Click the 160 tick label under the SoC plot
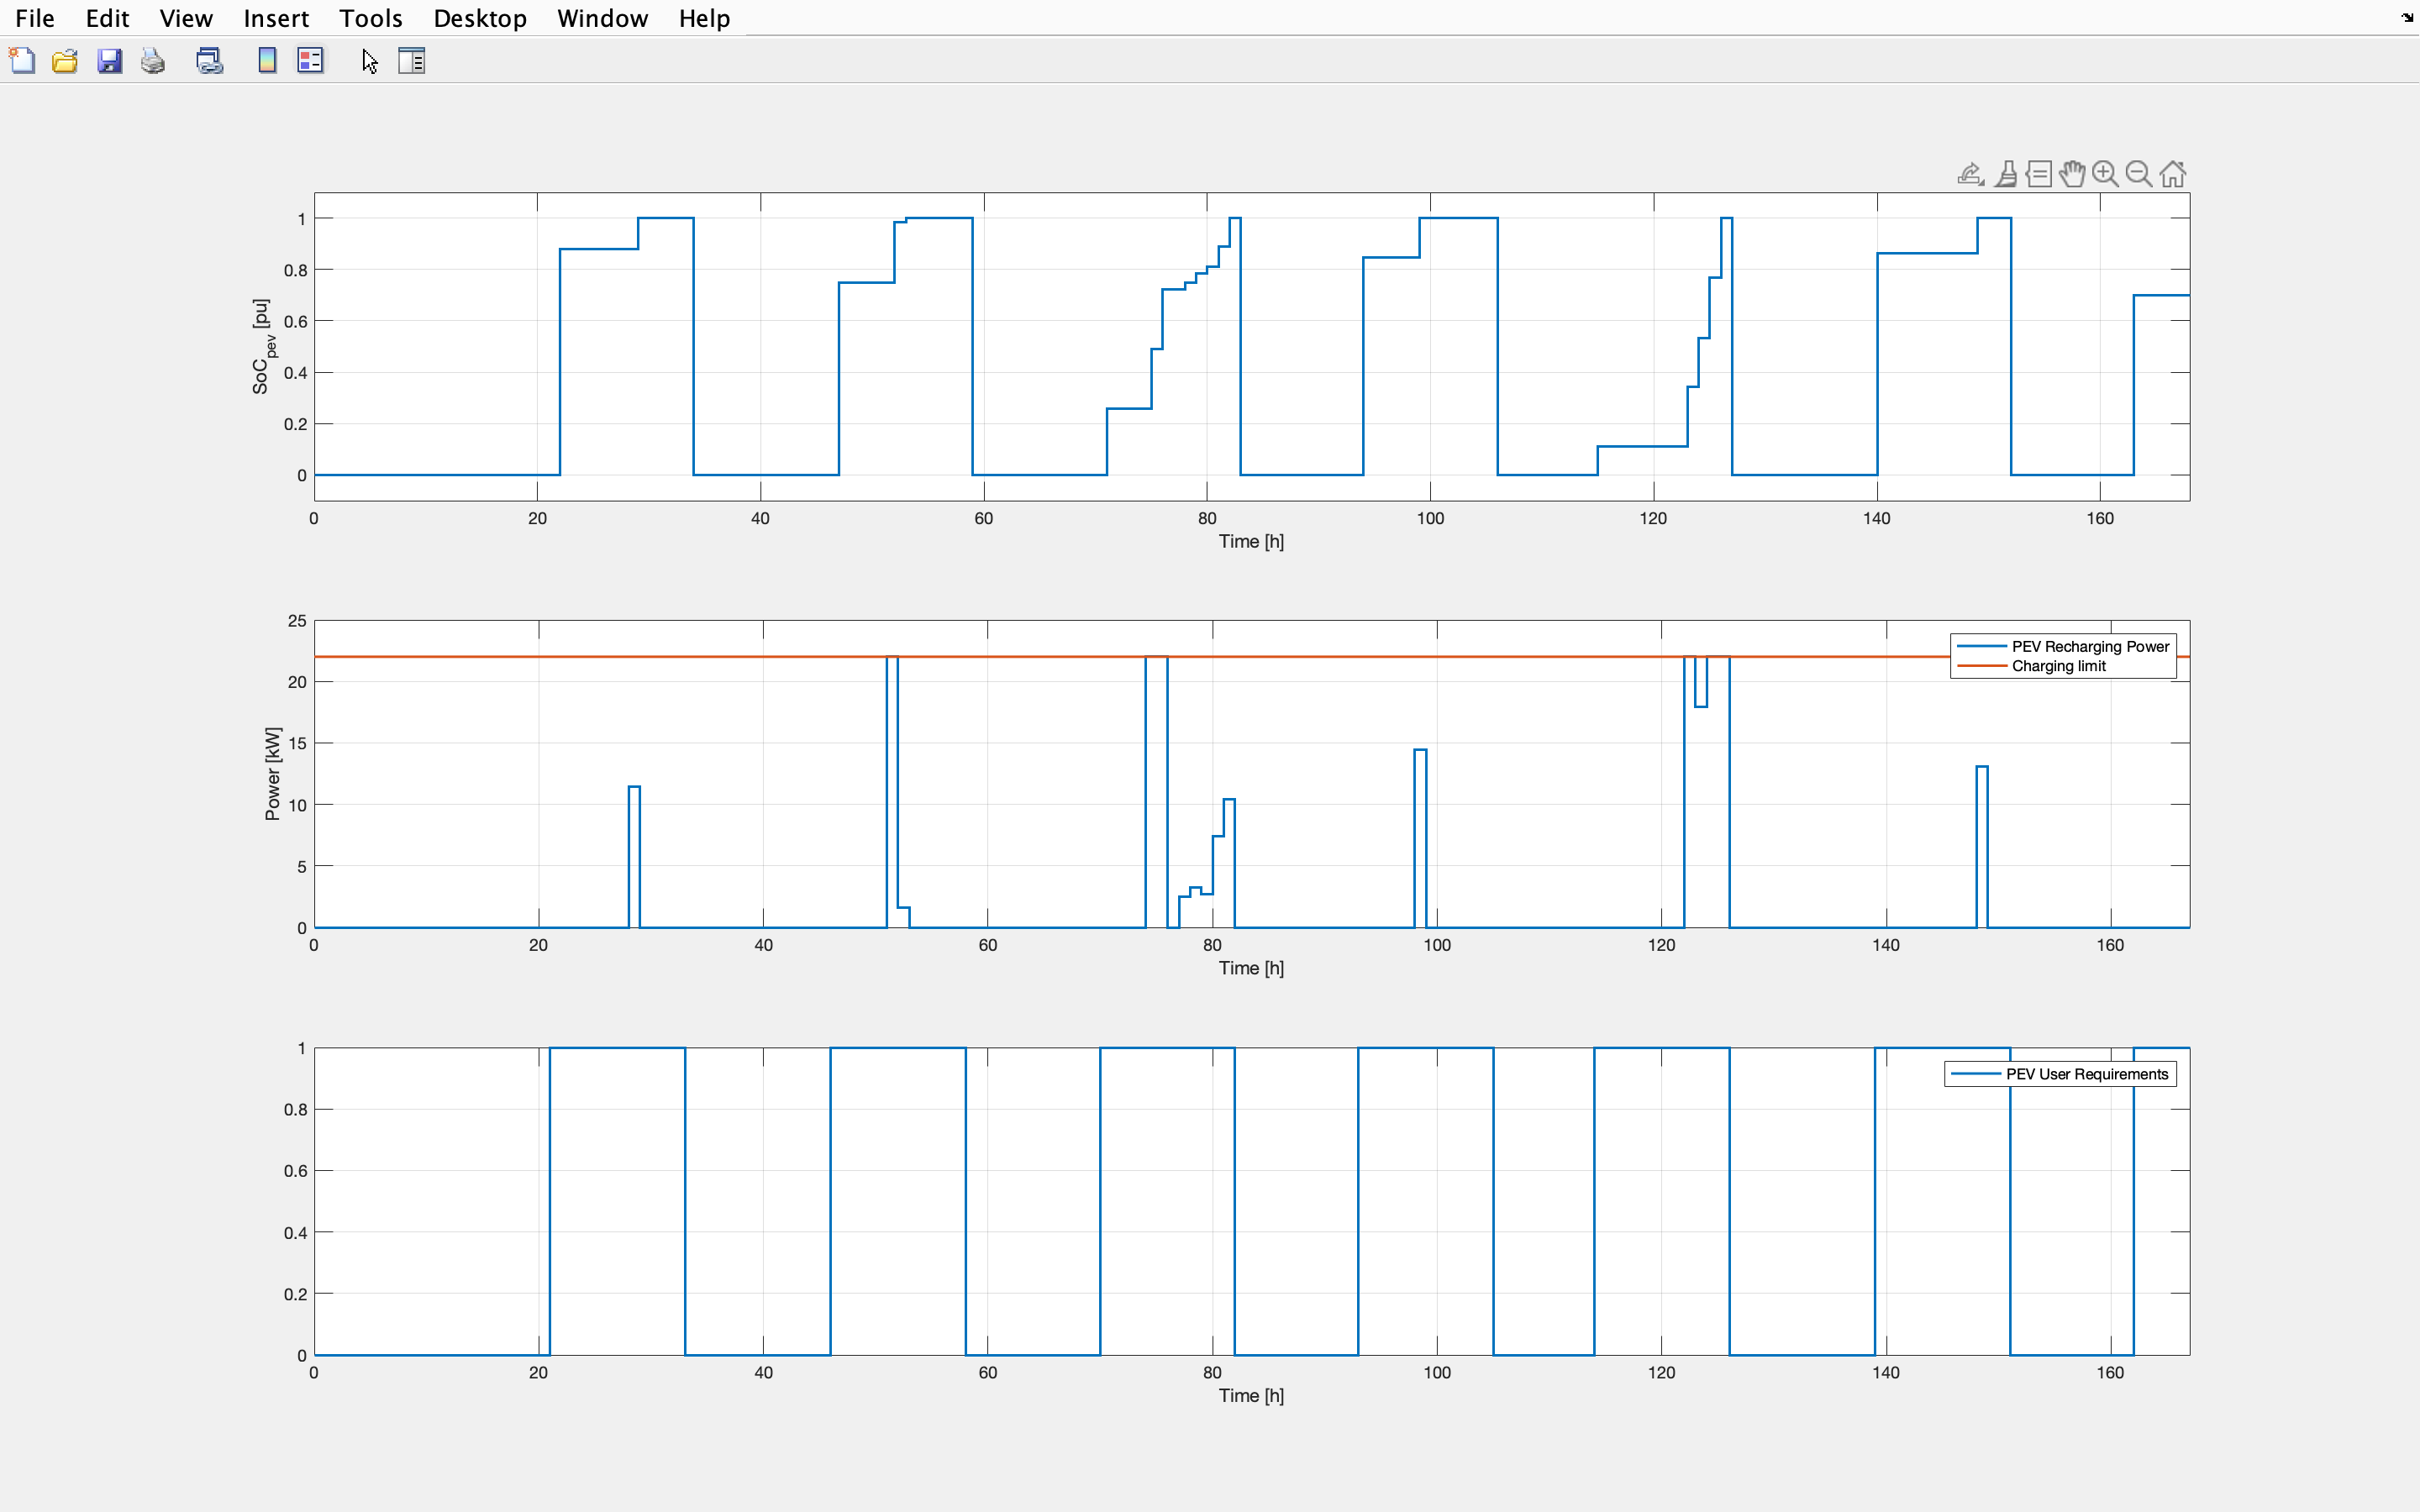 coord(2100,518)
